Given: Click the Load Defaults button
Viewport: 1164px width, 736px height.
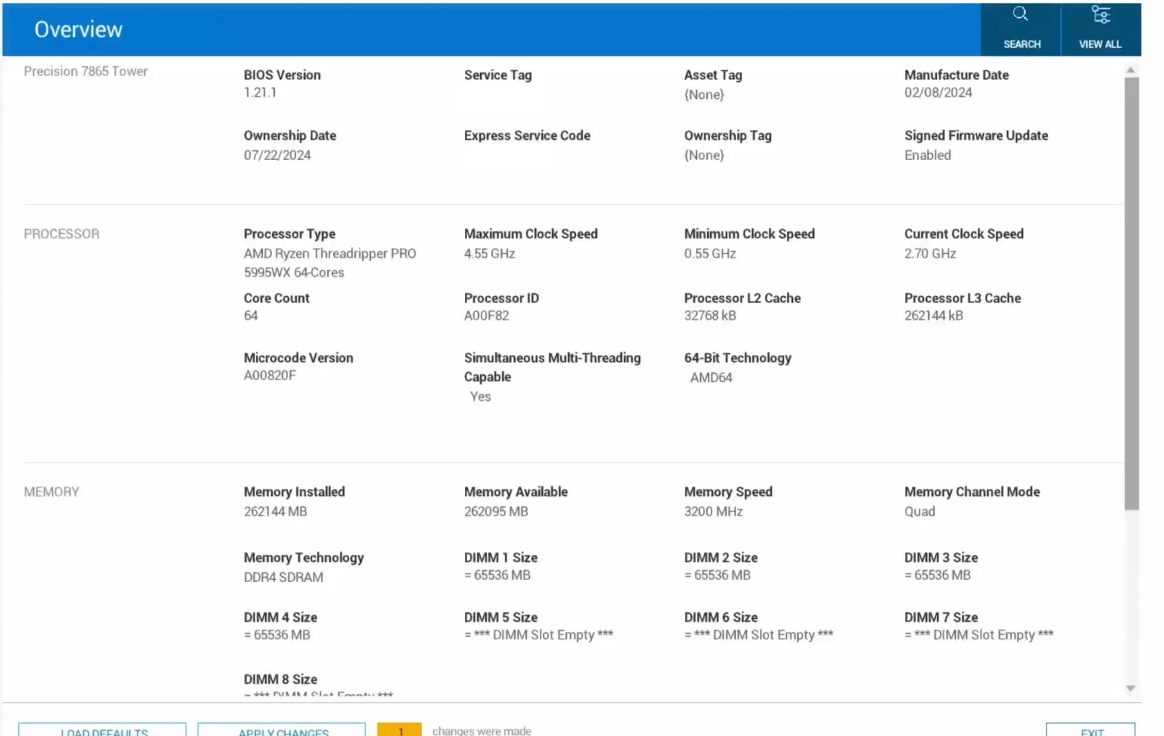Looking at the screenshot, I should tap(103, 729).
